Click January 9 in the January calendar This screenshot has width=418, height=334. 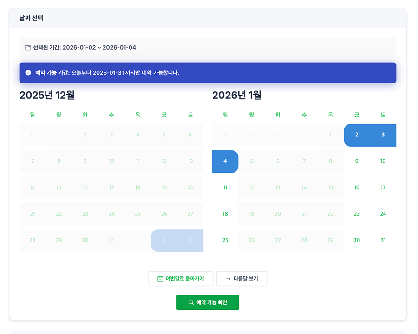coord(357,161)
